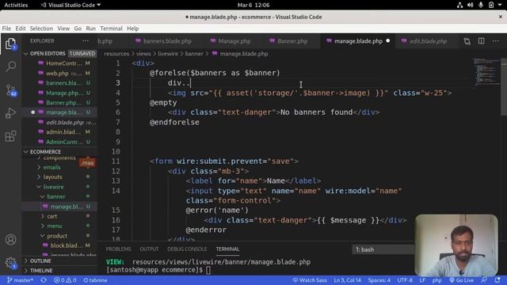Screen dimensions: 507x285
Task: Click the UTF-8 encoding status item
Action: click(405, 280)
